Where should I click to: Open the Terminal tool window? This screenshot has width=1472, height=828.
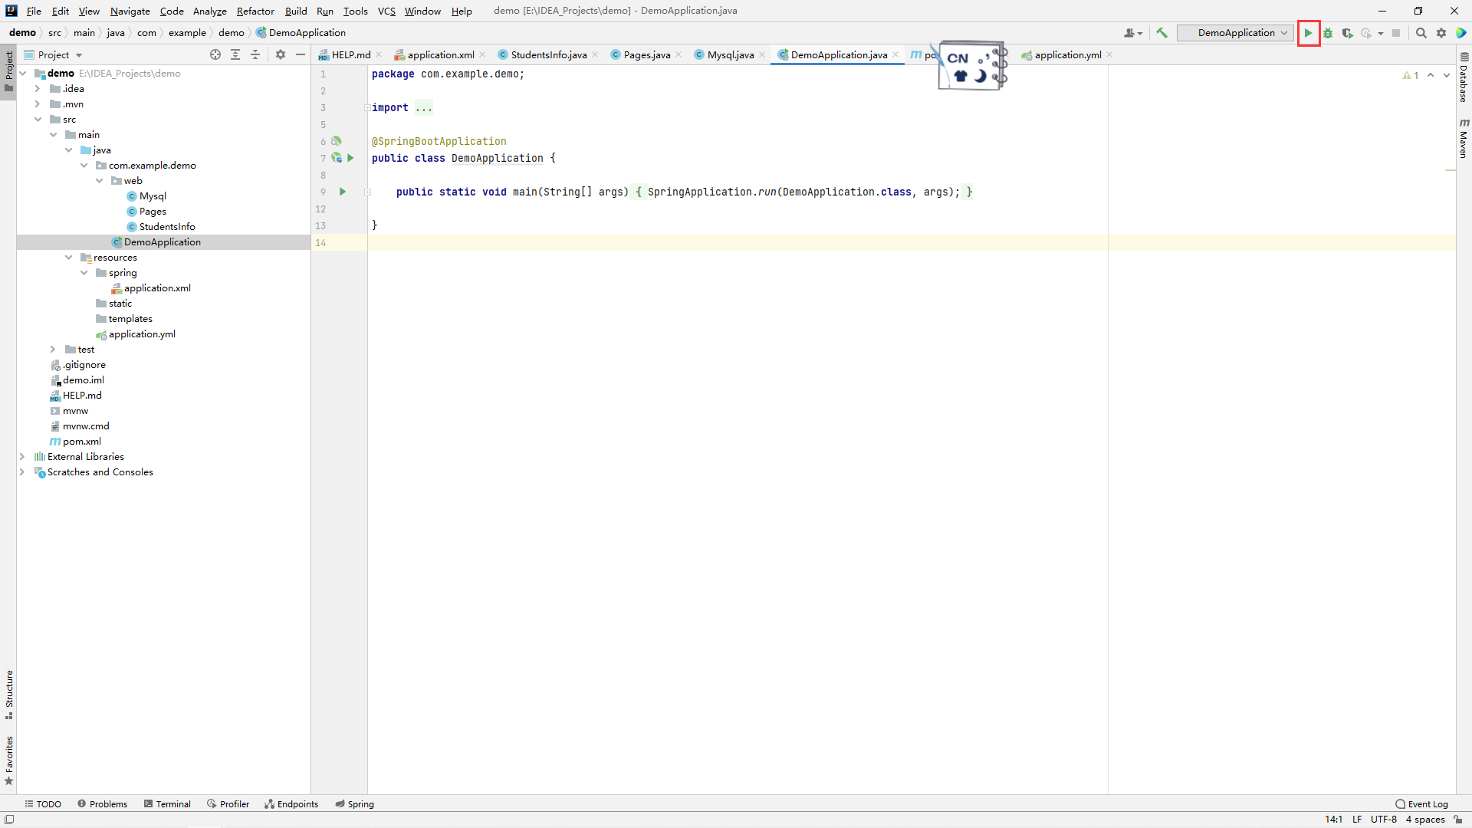[x=172, y=803]
